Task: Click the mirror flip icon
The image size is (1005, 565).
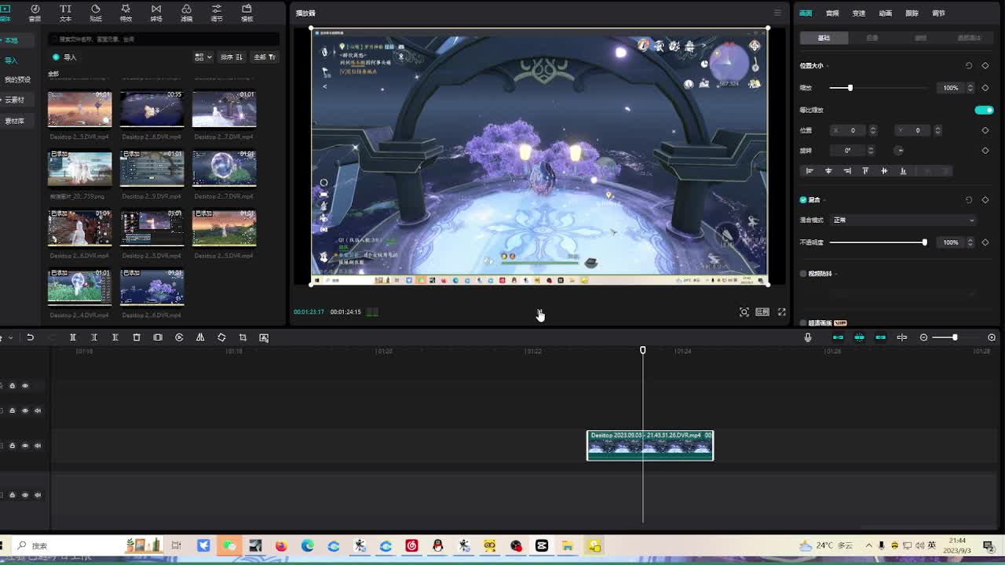Action: pos(200,337)
